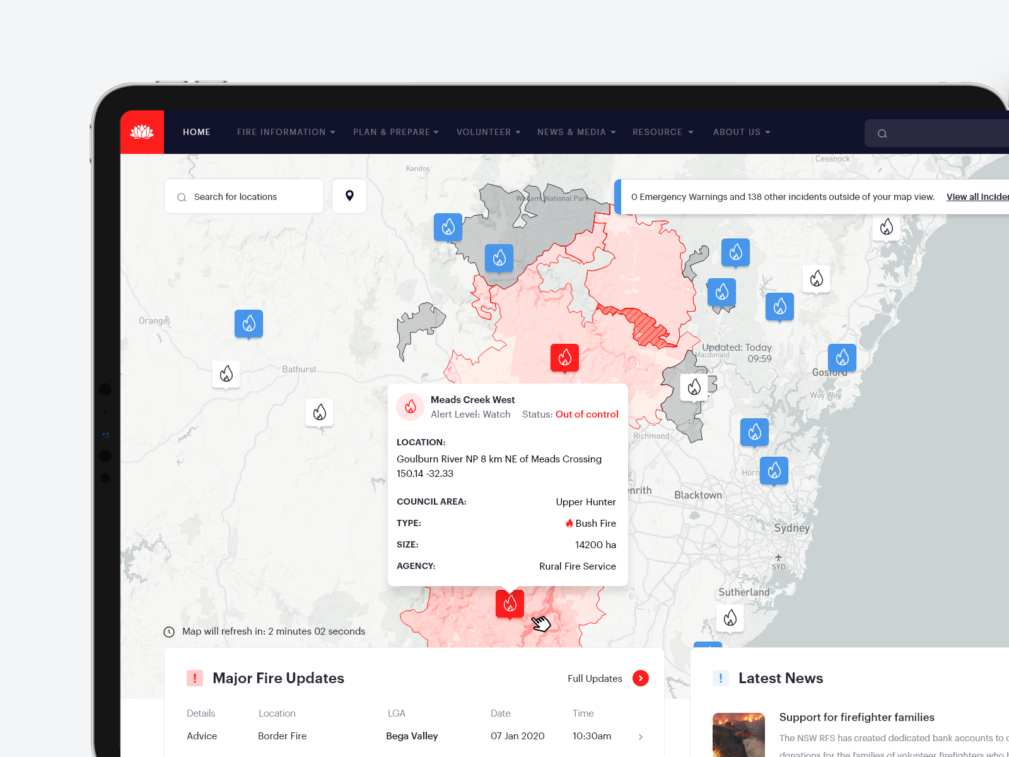The image size is (1009, 757).
Task: Select the red fire marker below the popup
Action: click(x=510, y=604)
